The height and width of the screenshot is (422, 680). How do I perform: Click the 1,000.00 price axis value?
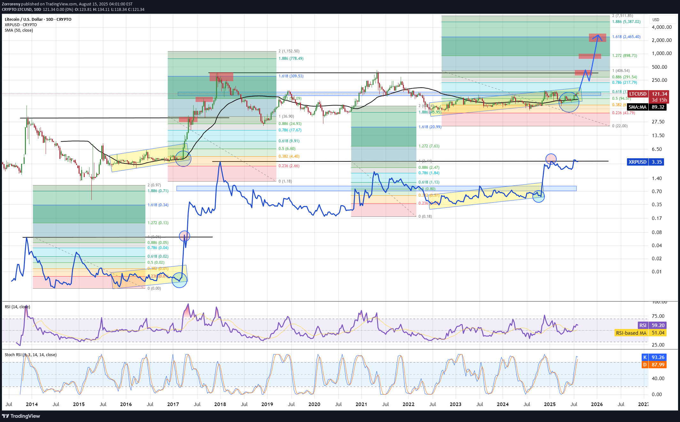click(x=662, y=53)
